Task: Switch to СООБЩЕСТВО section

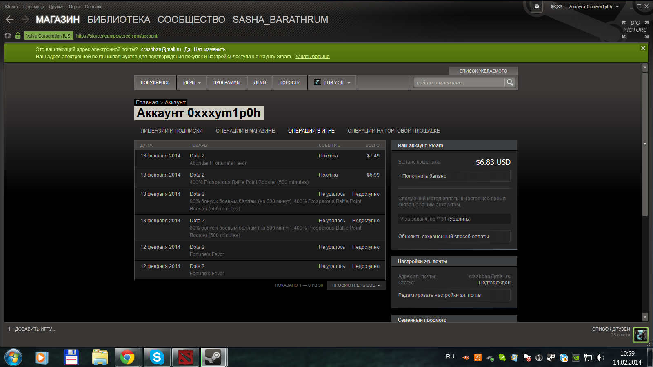Action: 191,20
